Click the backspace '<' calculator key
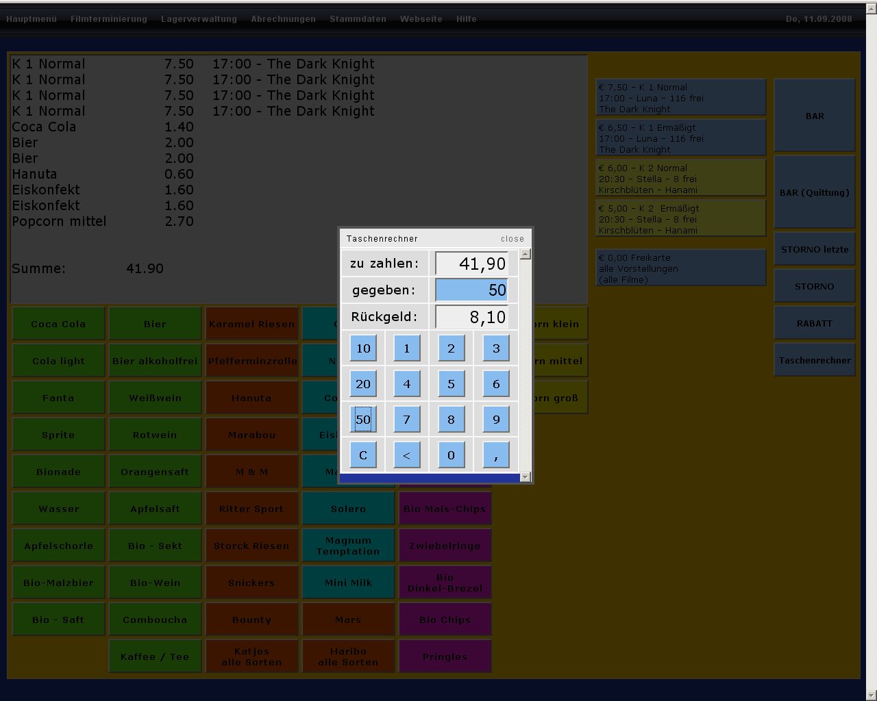The image size is (877, 701). coord(406,455)
